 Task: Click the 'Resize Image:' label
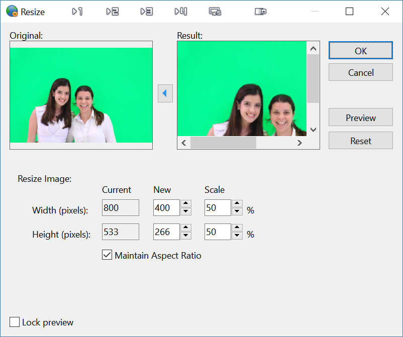(44, 178)
